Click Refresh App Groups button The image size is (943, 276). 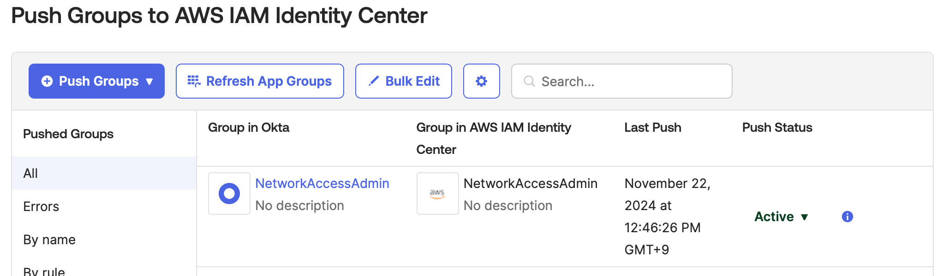[x=260, y=81]
